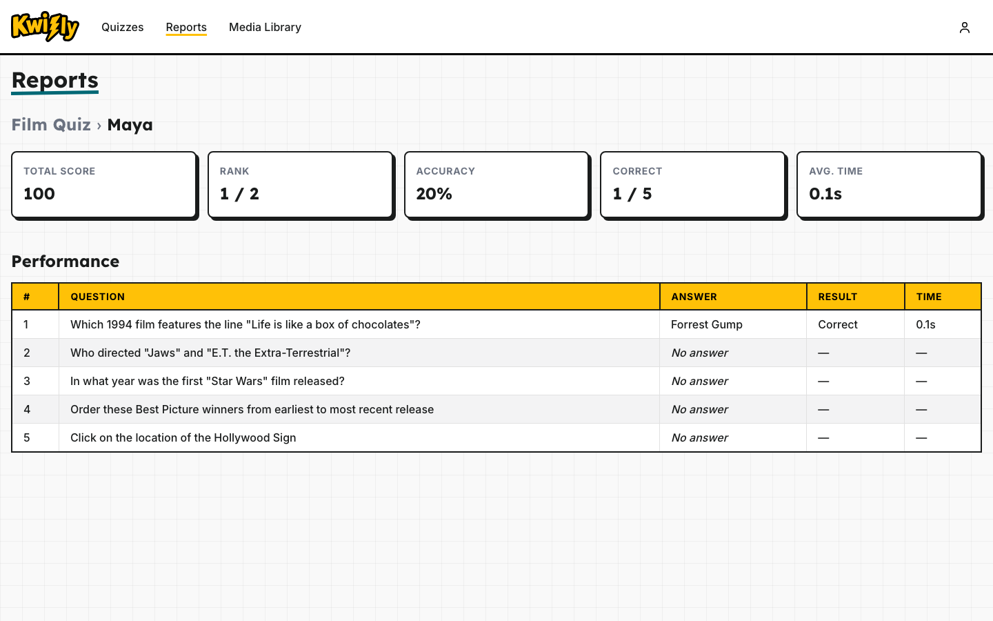Viewport: 993px width, 621px height.
Task: Click the Maya breadcrumb label
Action: pyautogui.click(x=130, y=125)
